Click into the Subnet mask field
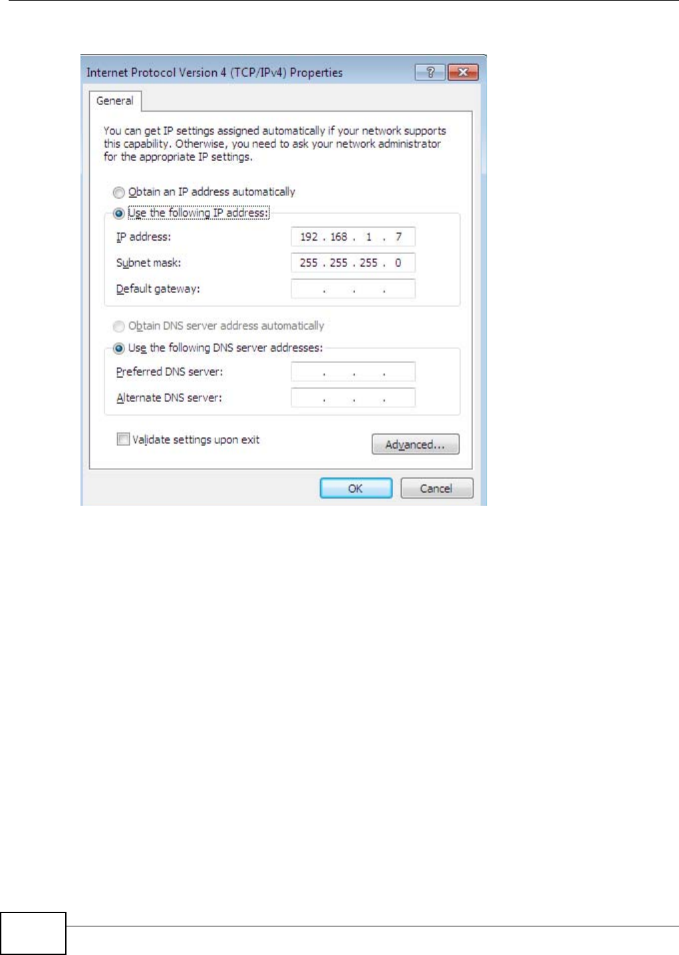This screenshot has width=679, height=955. click(x=353, y=263)
